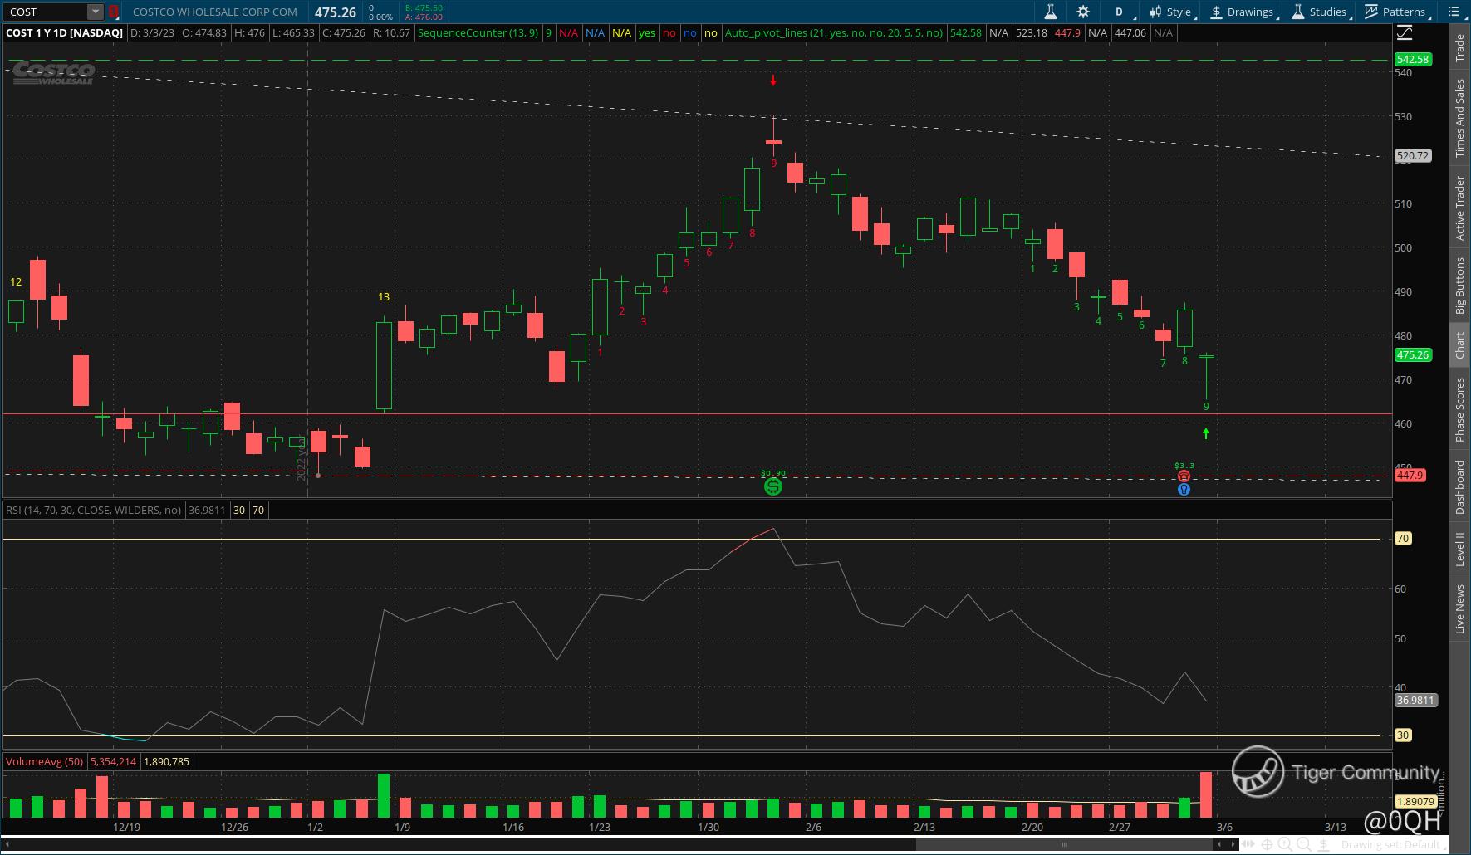The height and width of the screenshot is (855, 1471).
Task: Click the COSTCO WHOLESALE CORP COM name
Action: [x=214, y=12]
